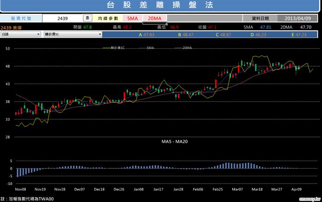The image size is (322, 202).
Task: Click the 5MA moving average parameter cell
Action: (132, 18)
